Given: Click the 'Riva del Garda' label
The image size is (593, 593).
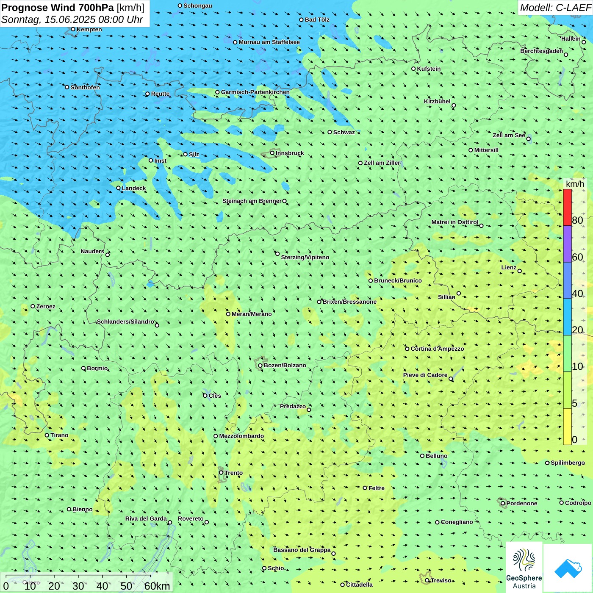Looking at the screenshot, I should 146,518.
